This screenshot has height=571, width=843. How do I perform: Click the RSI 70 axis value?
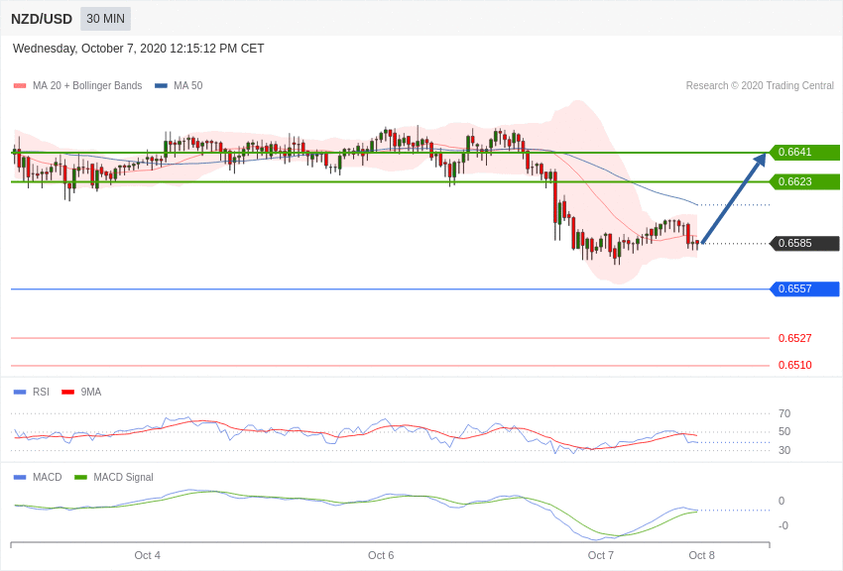[x=784, y=413]
